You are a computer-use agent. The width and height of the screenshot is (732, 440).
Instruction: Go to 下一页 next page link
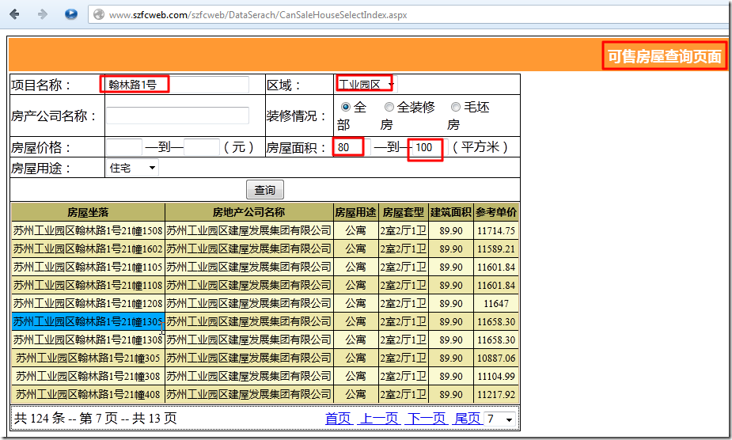tap(427, 418)
